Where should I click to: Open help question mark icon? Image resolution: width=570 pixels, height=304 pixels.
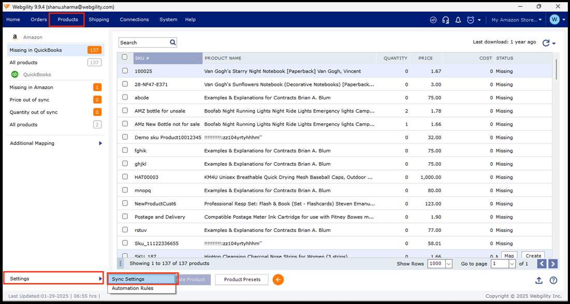(553, 280)
